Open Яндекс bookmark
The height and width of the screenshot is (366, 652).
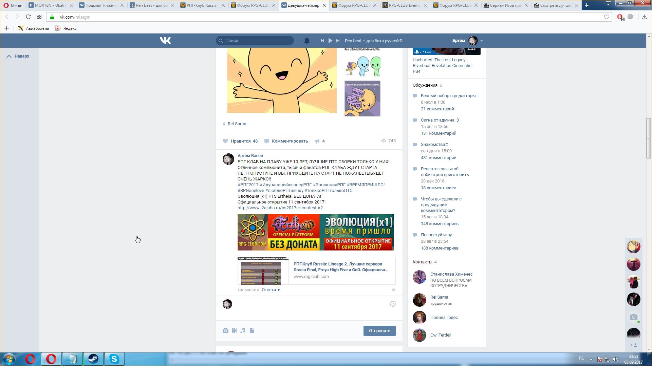[66, 28]
